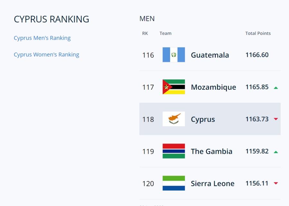Click Sierra Leone's red down arrow indicator
289x206 pixels.
[x=276, y=183]
